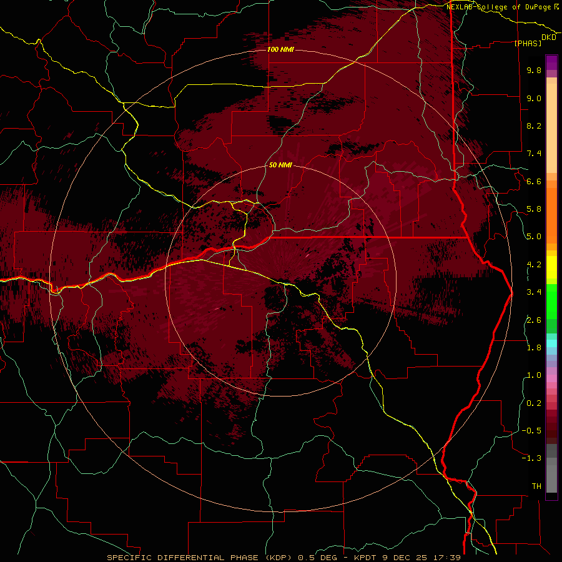Click the 50 NMI range ring label
The height and width of the screenshot is (562, 562).
pyautogui.click(x=280, y=165)
